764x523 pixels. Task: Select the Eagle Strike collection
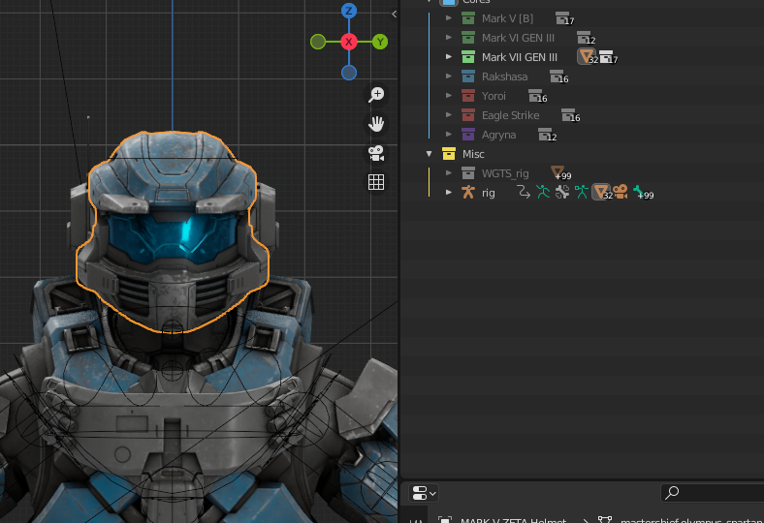pyautogui.click(x=510, y=115)
